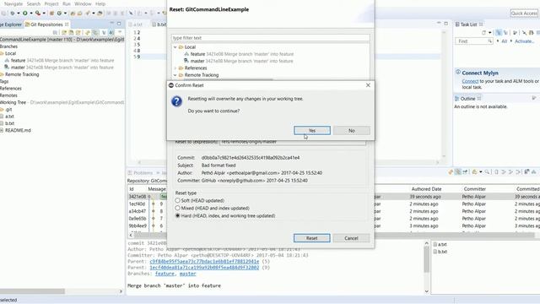540x304 pixels.
Task: Open the Navigate menu
Action: (x=13, y=3)
